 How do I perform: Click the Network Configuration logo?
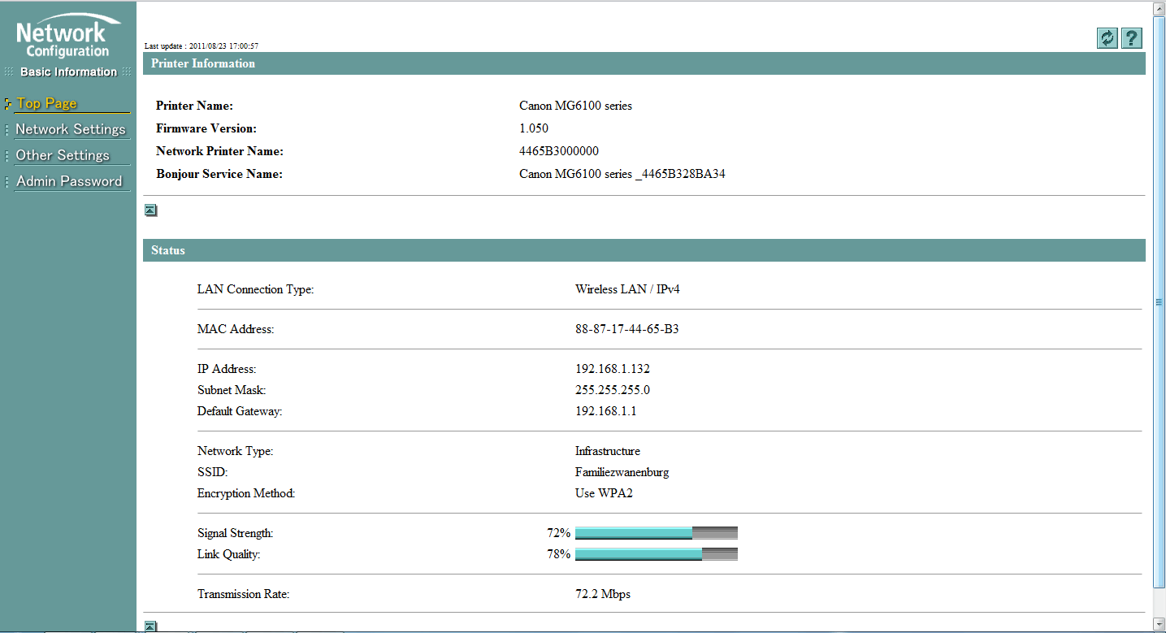pos(67,37)
